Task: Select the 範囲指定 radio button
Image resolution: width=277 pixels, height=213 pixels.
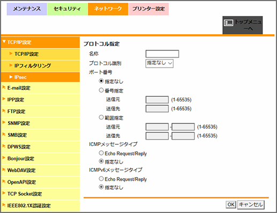Action: coord(101,117)
